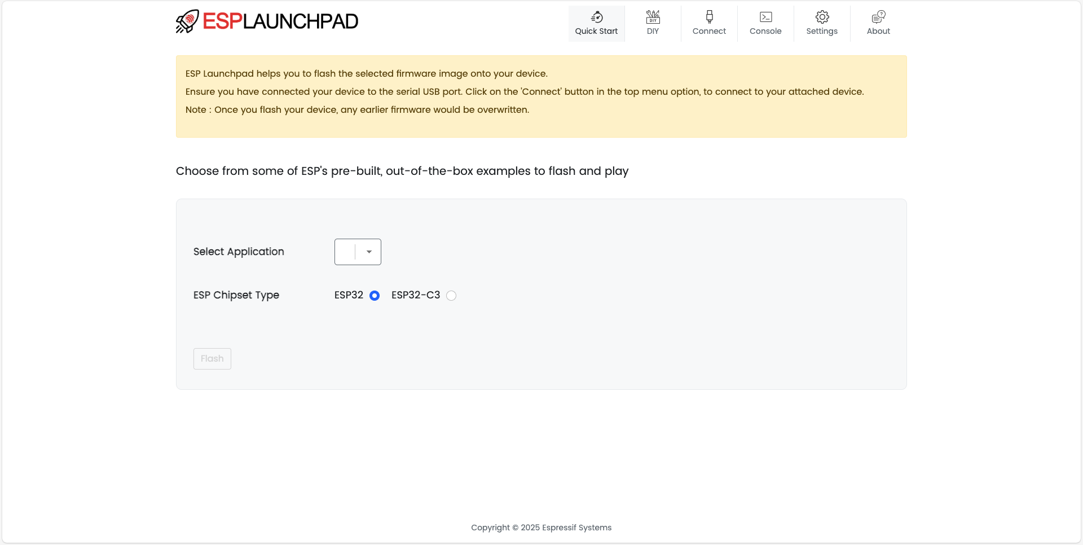Expand the Select Application dropdown arrow
Viewport: 1083px width, 545px height.
tap(369, 252)
